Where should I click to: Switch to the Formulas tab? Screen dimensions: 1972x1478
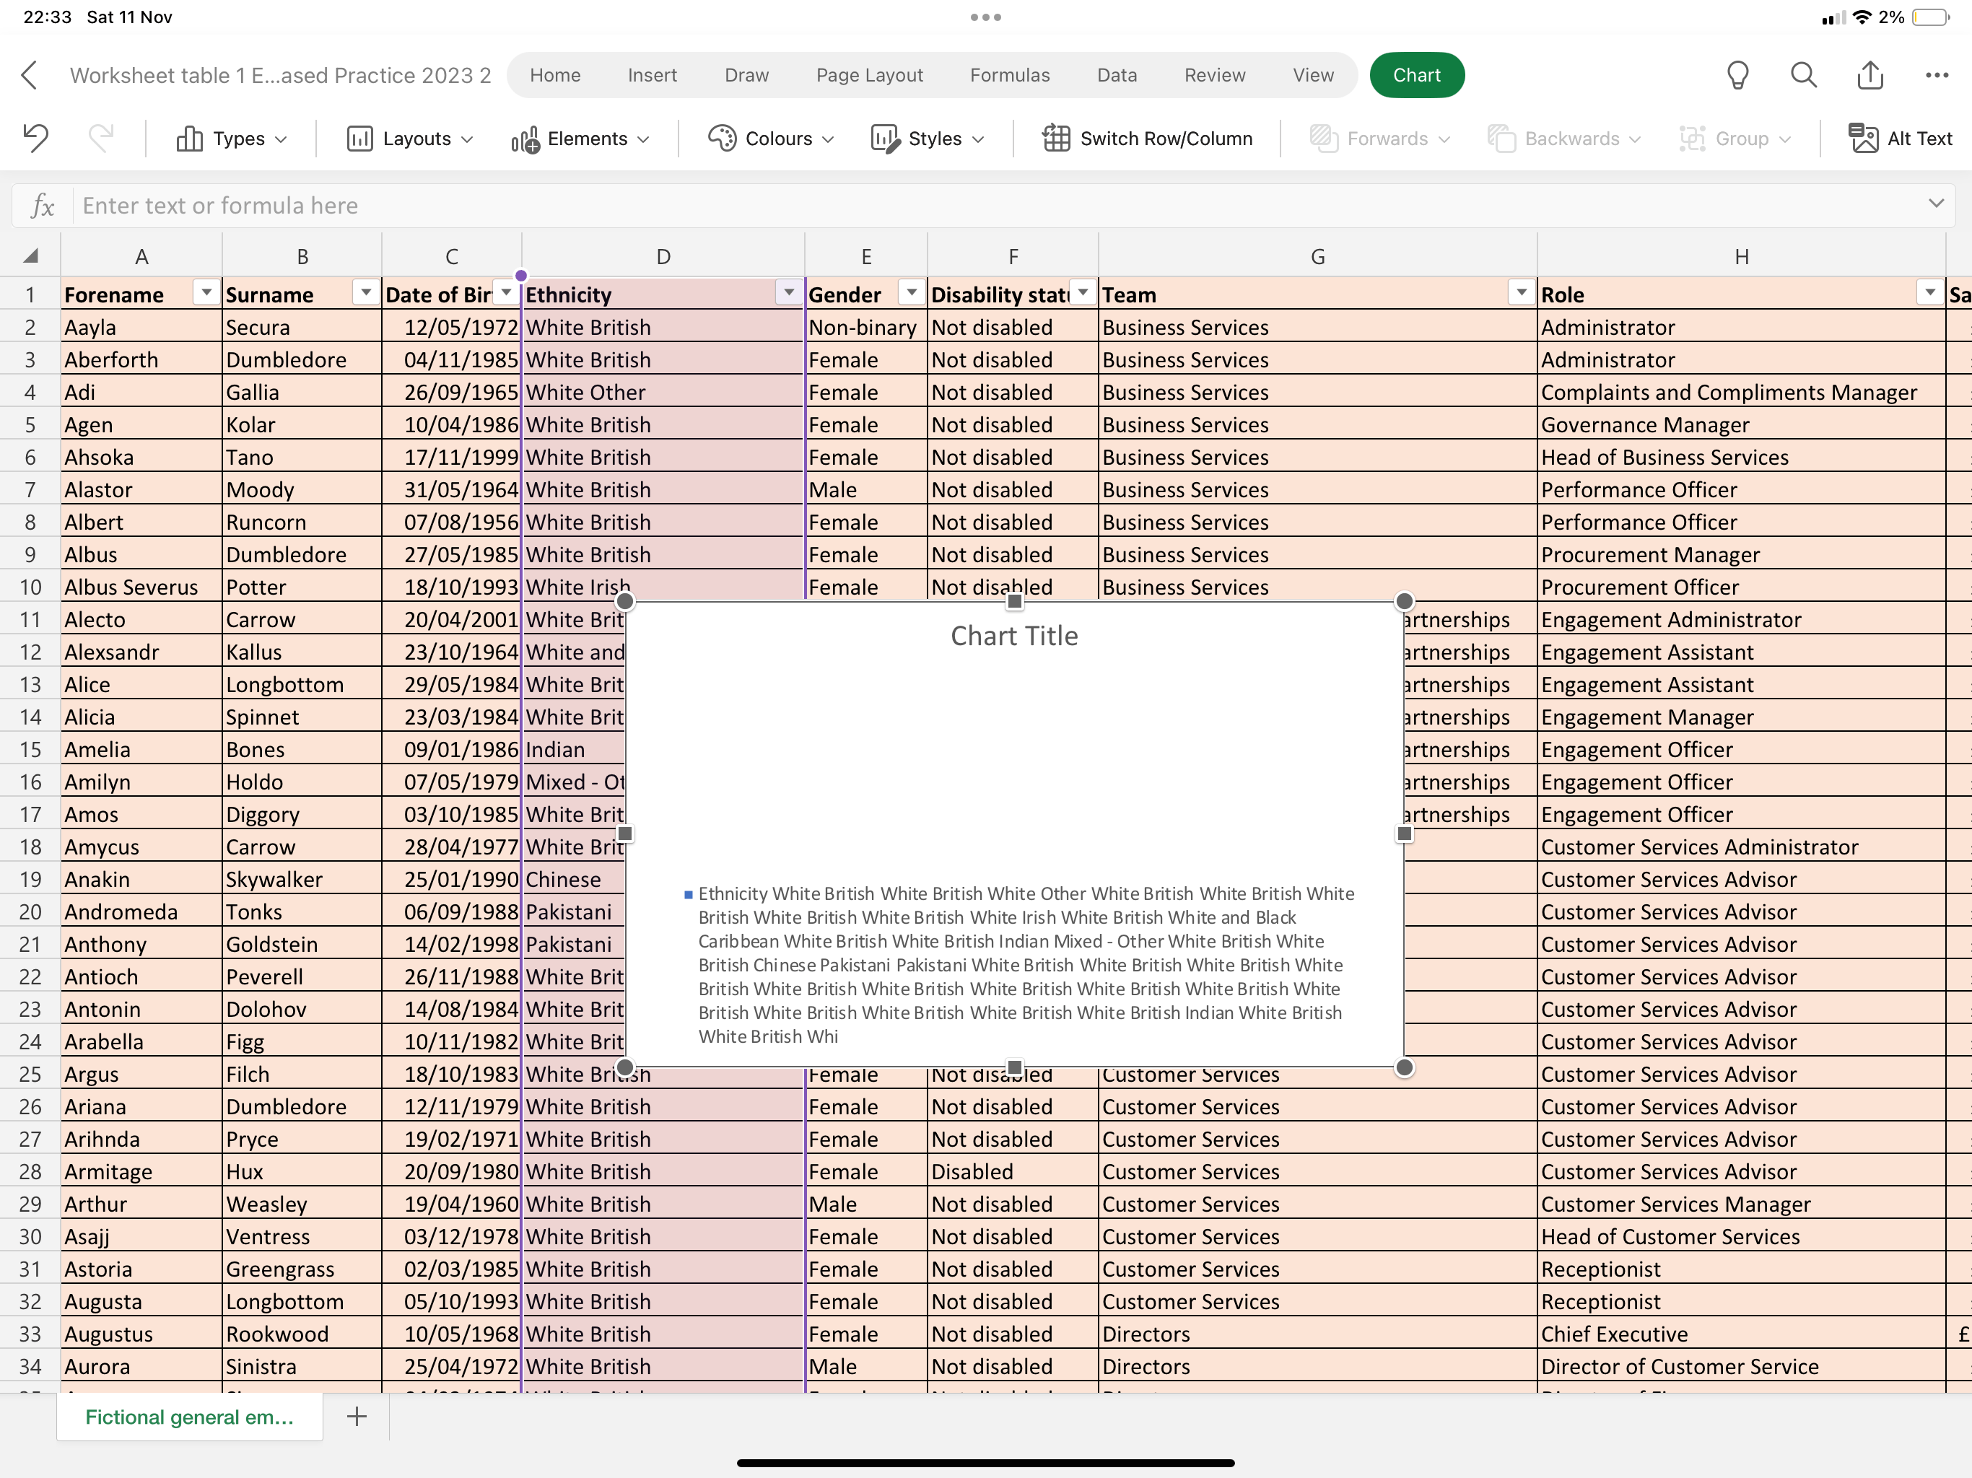(1009, 75)
